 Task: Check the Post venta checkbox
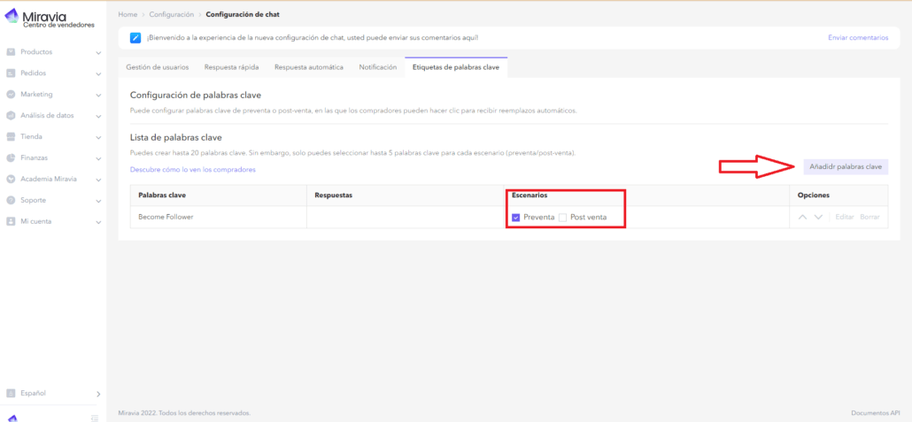click(x=562, y=217)
